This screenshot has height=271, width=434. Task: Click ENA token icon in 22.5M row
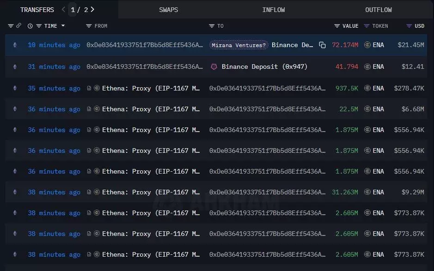click(367, 109)
